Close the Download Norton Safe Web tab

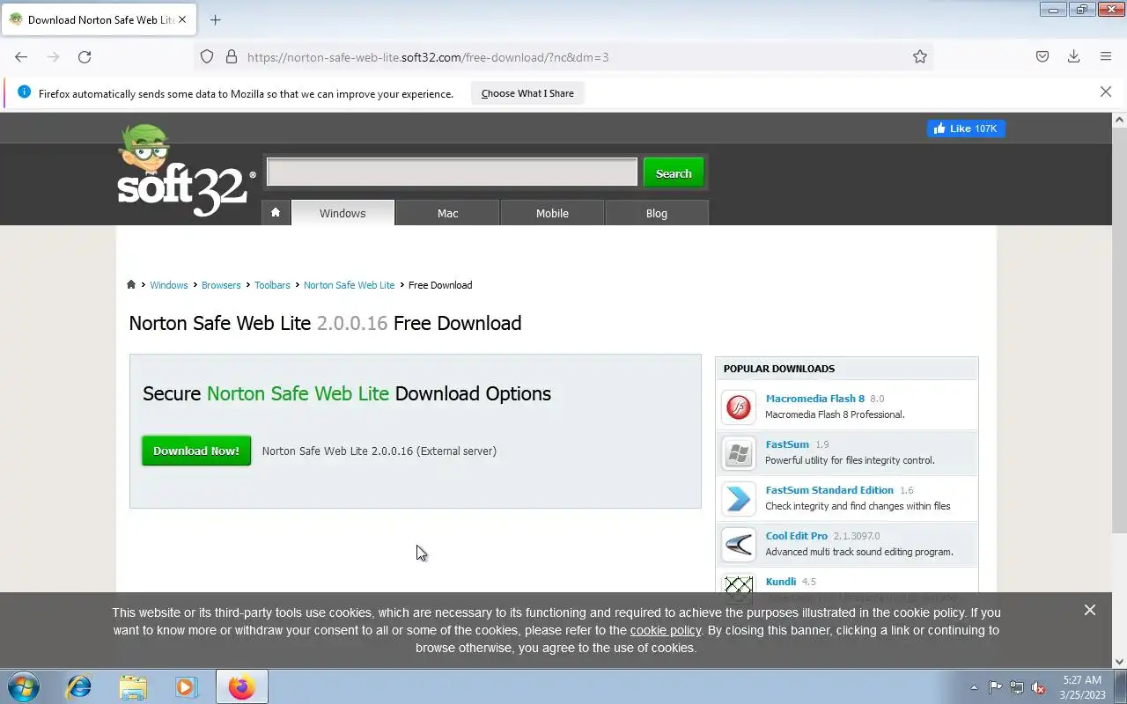pos(182,19)
